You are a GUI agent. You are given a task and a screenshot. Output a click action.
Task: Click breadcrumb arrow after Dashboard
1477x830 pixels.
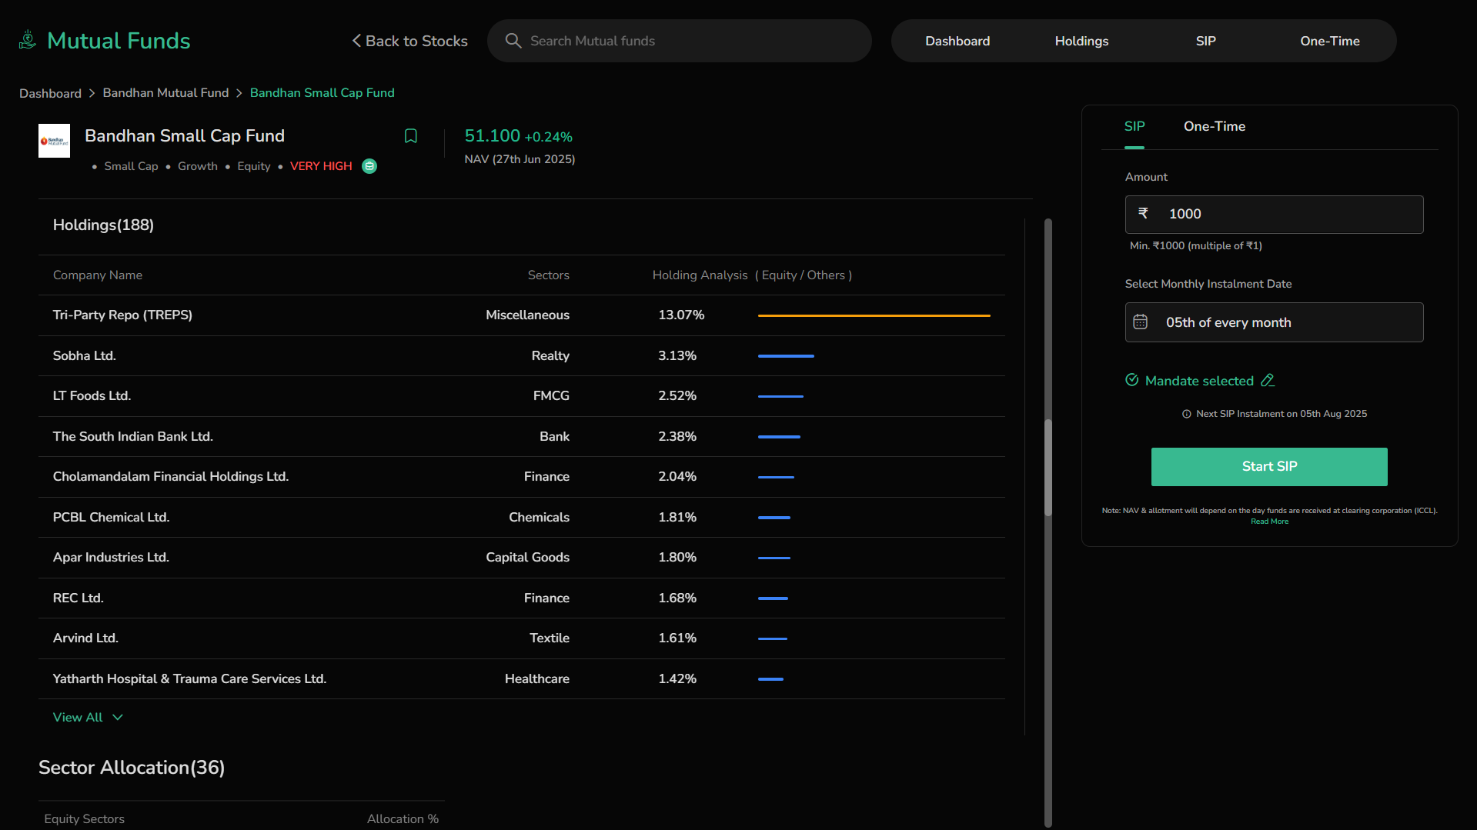(92, 93)
